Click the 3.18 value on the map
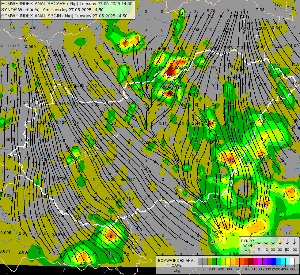 163,124
